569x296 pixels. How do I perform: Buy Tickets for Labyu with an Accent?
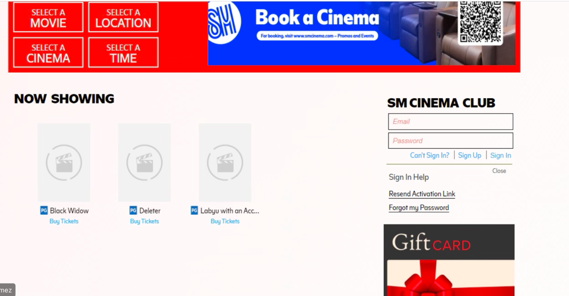pos(225,221)
